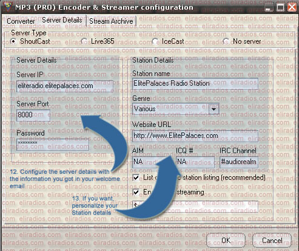Click the Website URL text field
299x251 pixels.
195,136
